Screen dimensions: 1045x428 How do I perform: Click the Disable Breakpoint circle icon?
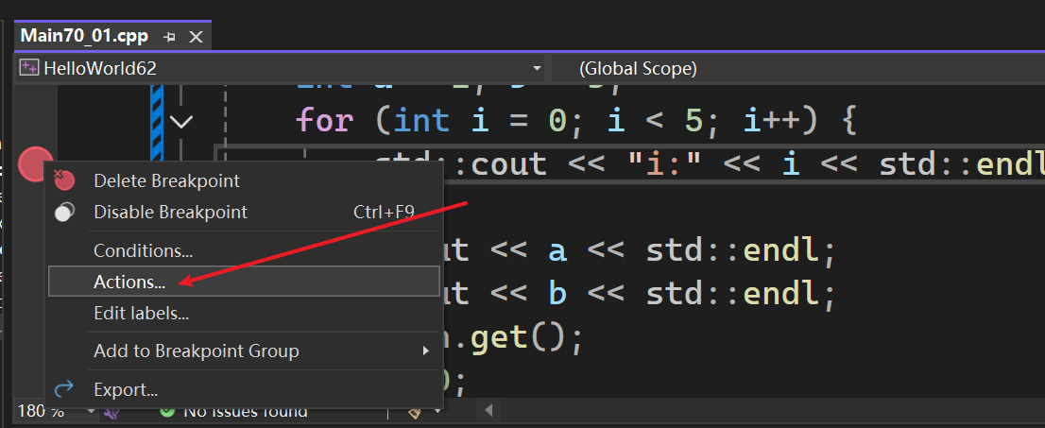click(64, 213)
